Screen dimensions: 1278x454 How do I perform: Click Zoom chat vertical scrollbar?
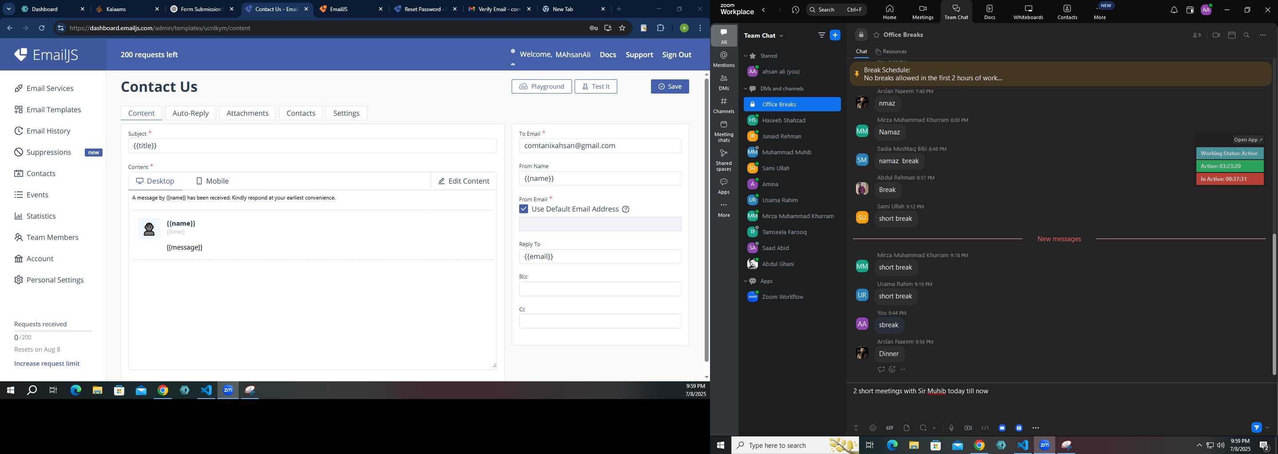(1274, 303)
